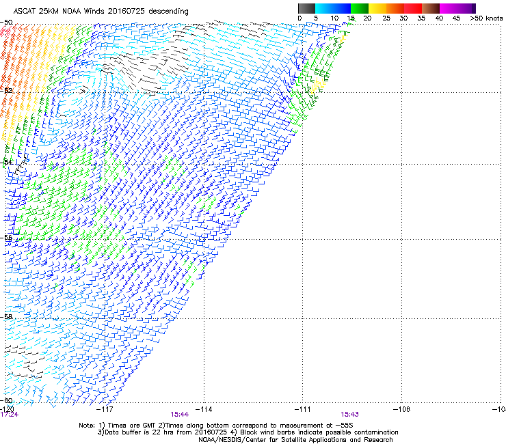Click the yellow 20-25 knots legend swatch
Viewport: 506px width, 444px height.
377,8
